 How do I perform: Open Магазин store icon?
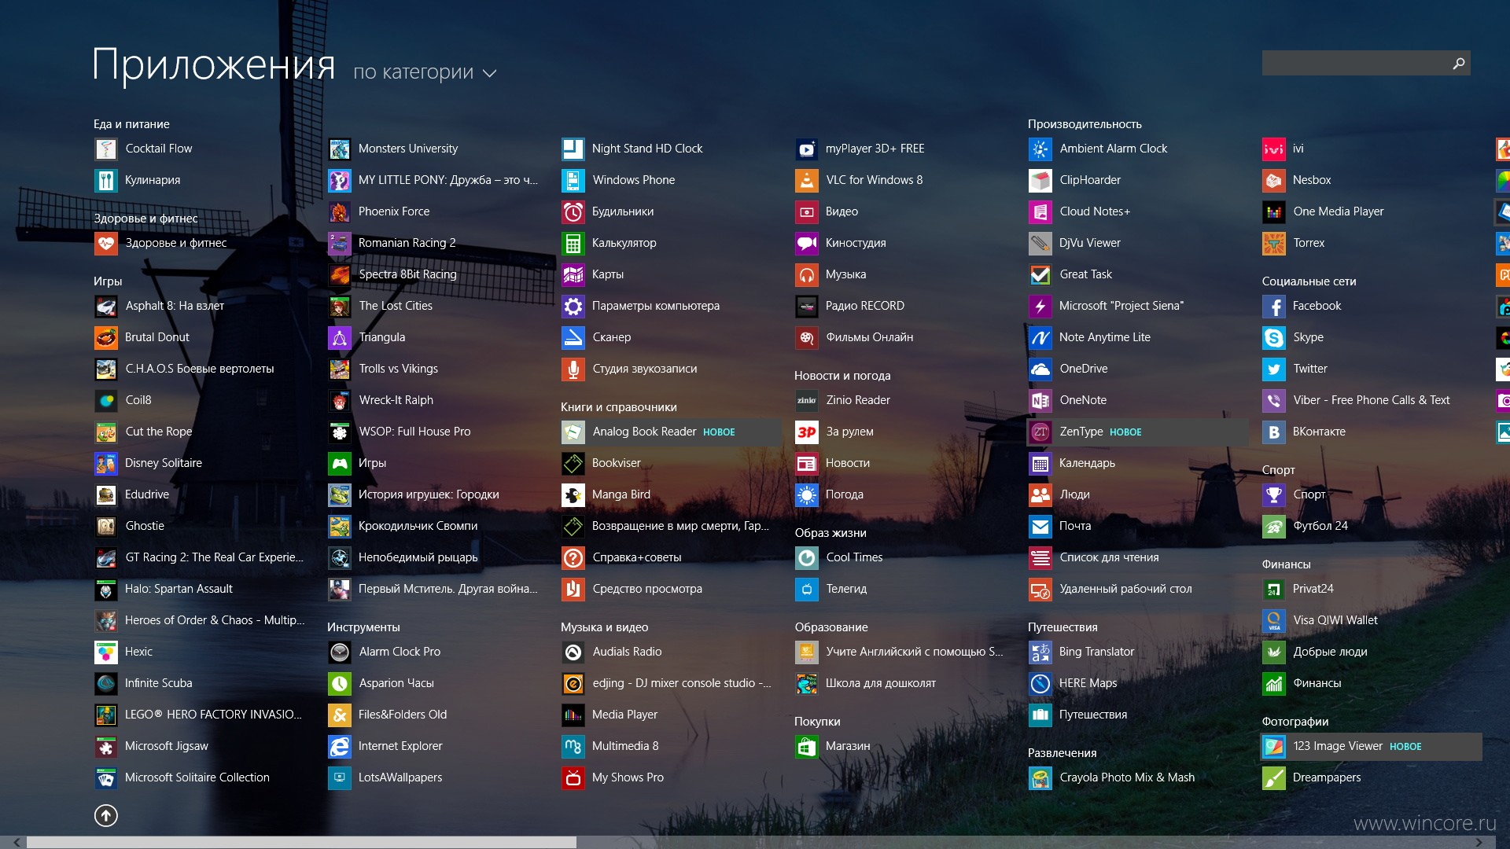[x=807, y=746]
